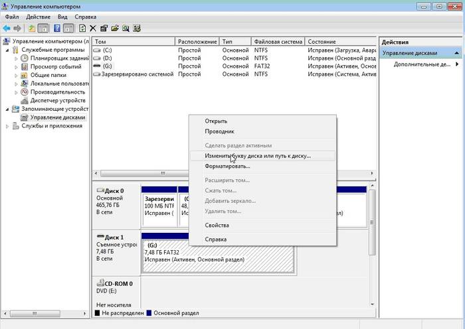465x329 pixels.
Task: Choose Форматировать in the context menu
Action: click(228, 166)
